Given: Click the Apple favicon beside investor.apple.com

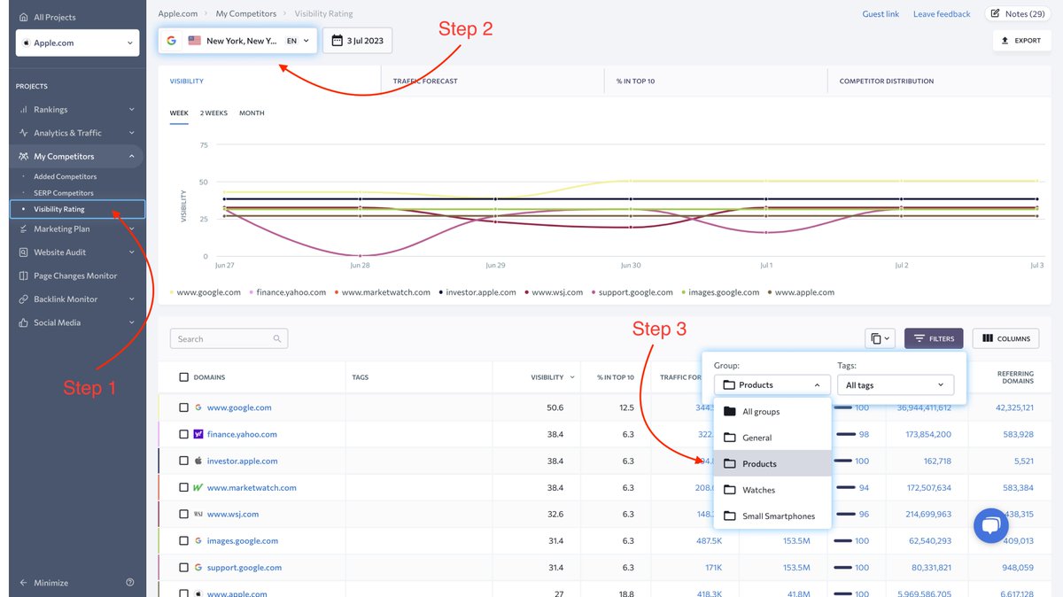Looking at the screenshot, I should 198,461.
